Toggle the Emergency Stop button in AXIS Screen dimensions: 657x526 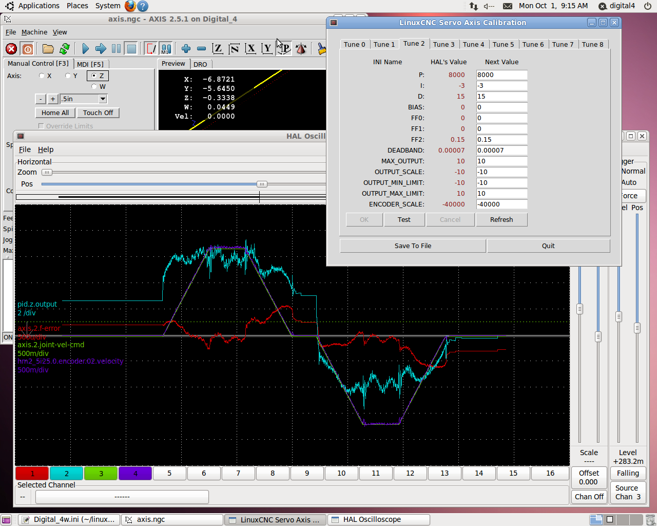[11, 49]
